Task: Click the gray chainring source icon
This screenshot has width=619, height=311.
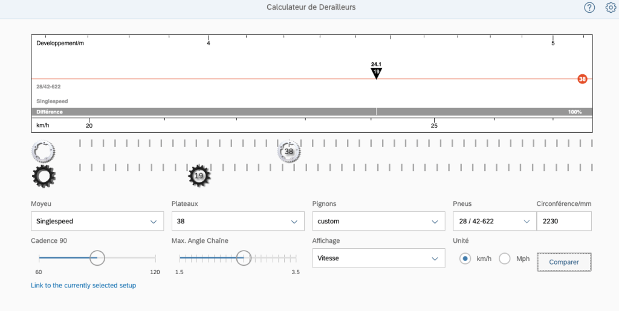Action: click(x=43, y=150)
